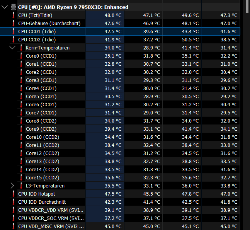Click thermometer icon beside Core0 (CCD1)

point(21,56)
